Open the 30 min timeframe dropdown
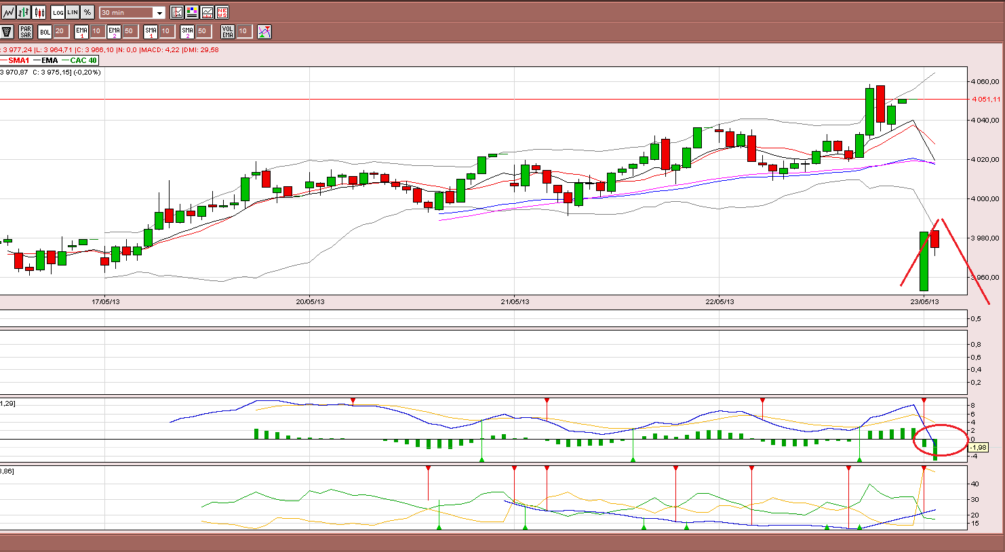The height and width of the screenshot is (552, 1005). point(132,13)
